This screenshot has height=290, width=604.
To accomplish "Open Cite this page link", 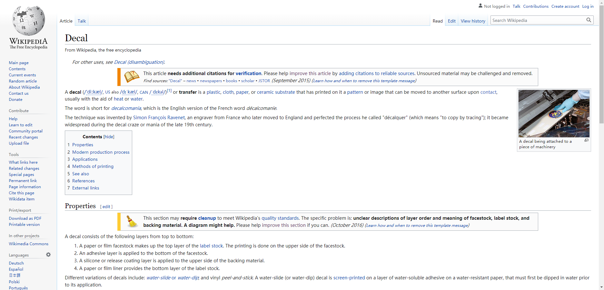I will 22,193.
